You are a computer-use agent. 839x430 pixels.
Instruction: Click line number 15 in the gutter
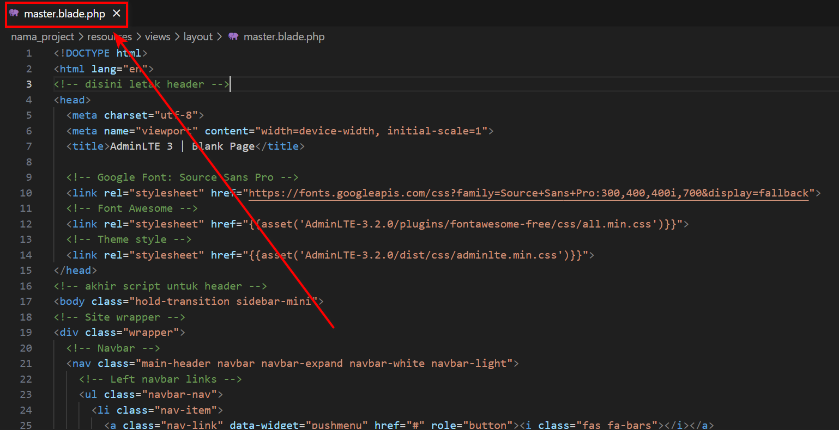point(26,270)
